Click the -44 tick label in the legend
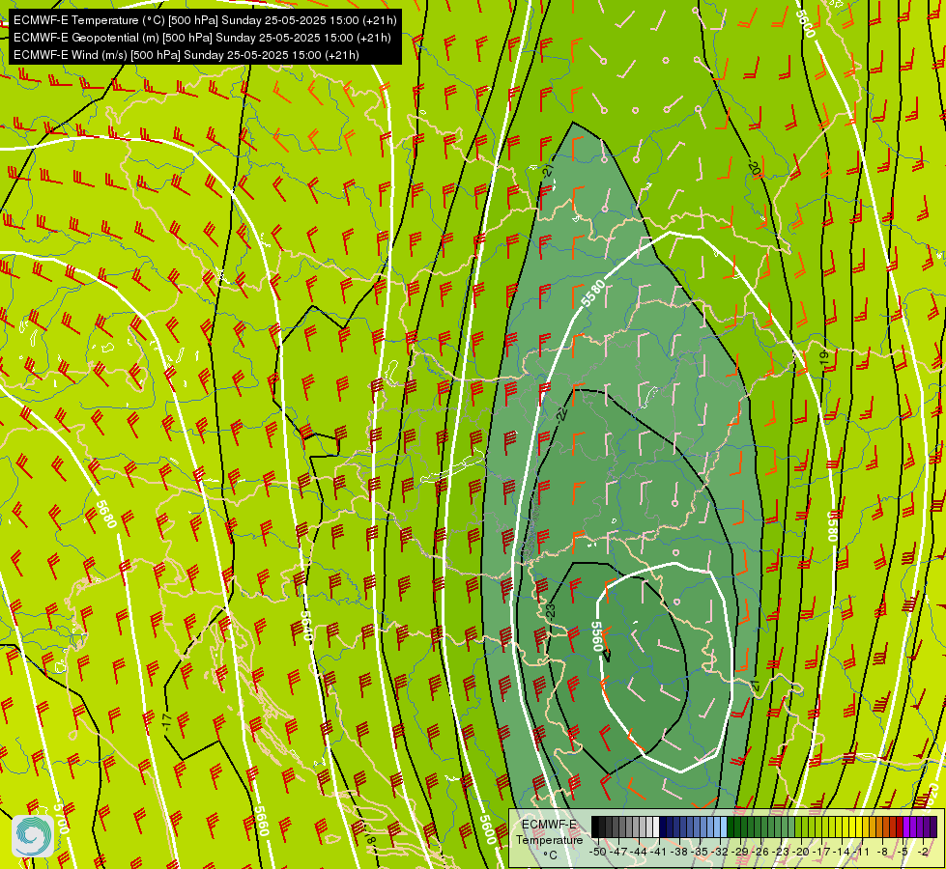 pos(639,853)
